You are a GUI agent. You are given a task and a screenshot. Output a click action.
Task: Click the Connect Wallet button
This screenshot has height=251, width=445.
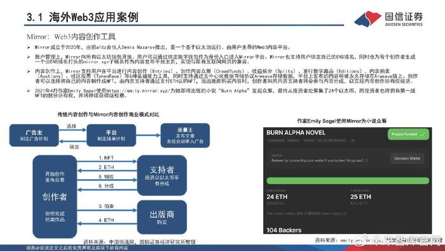407,158
